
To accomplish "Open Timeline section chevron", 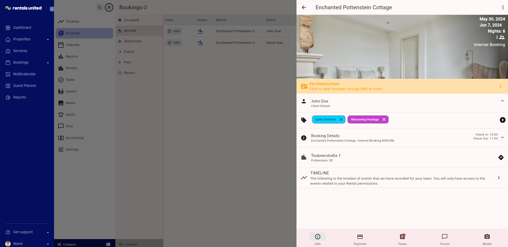I will [x=499, y=178].
